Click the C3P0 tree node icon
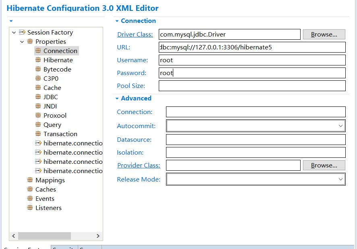Image resolution: width=357 pixels, height=249 pixels. click(x=38, y=78)
